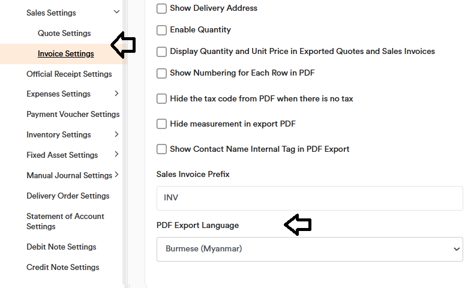Tick the Enable Quantity checkbox

pos(161,30)
